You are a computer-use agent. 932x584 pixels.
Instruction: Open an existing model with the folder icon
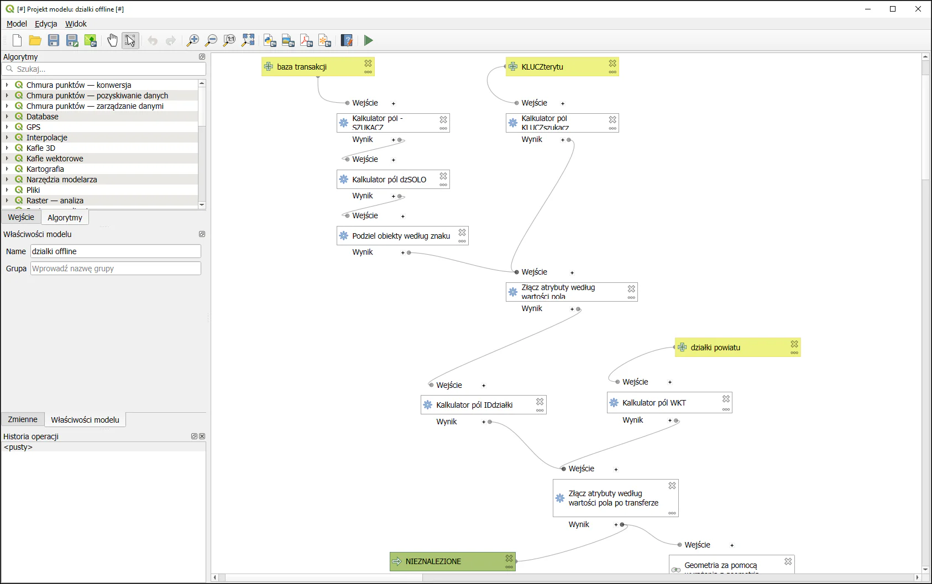point(35,40)
